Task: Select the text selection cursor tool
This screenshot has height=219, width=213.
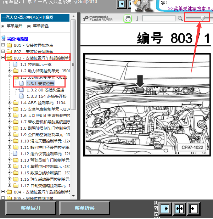Action: coord(137,18)
